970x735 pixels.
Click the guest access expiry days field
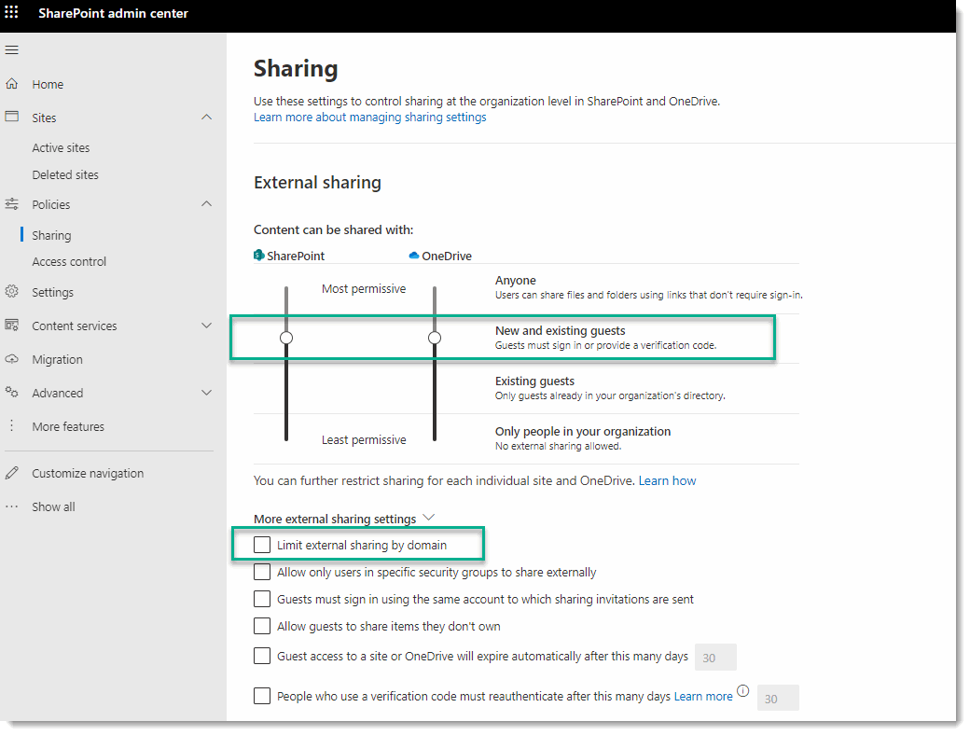tap(715, 657)
